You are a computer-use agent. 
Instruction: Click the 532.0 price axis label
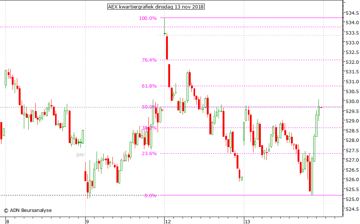pos(352,62)
